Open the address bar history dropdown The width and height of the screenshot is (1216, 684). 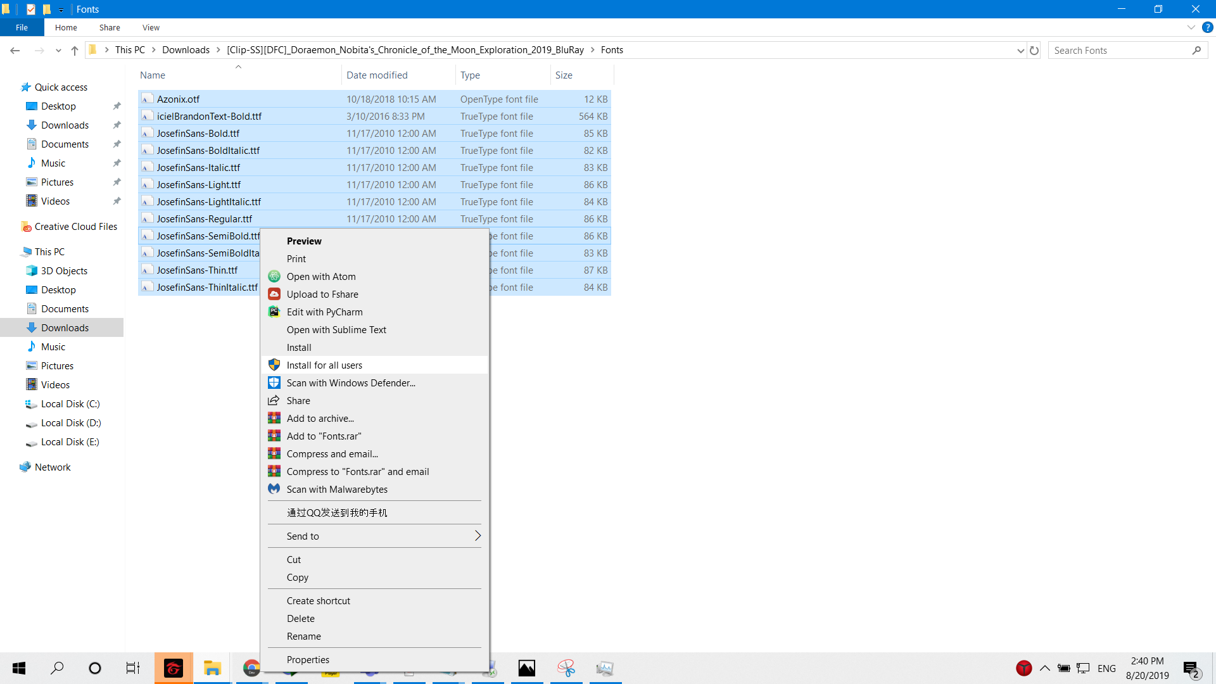[1020, 50]
